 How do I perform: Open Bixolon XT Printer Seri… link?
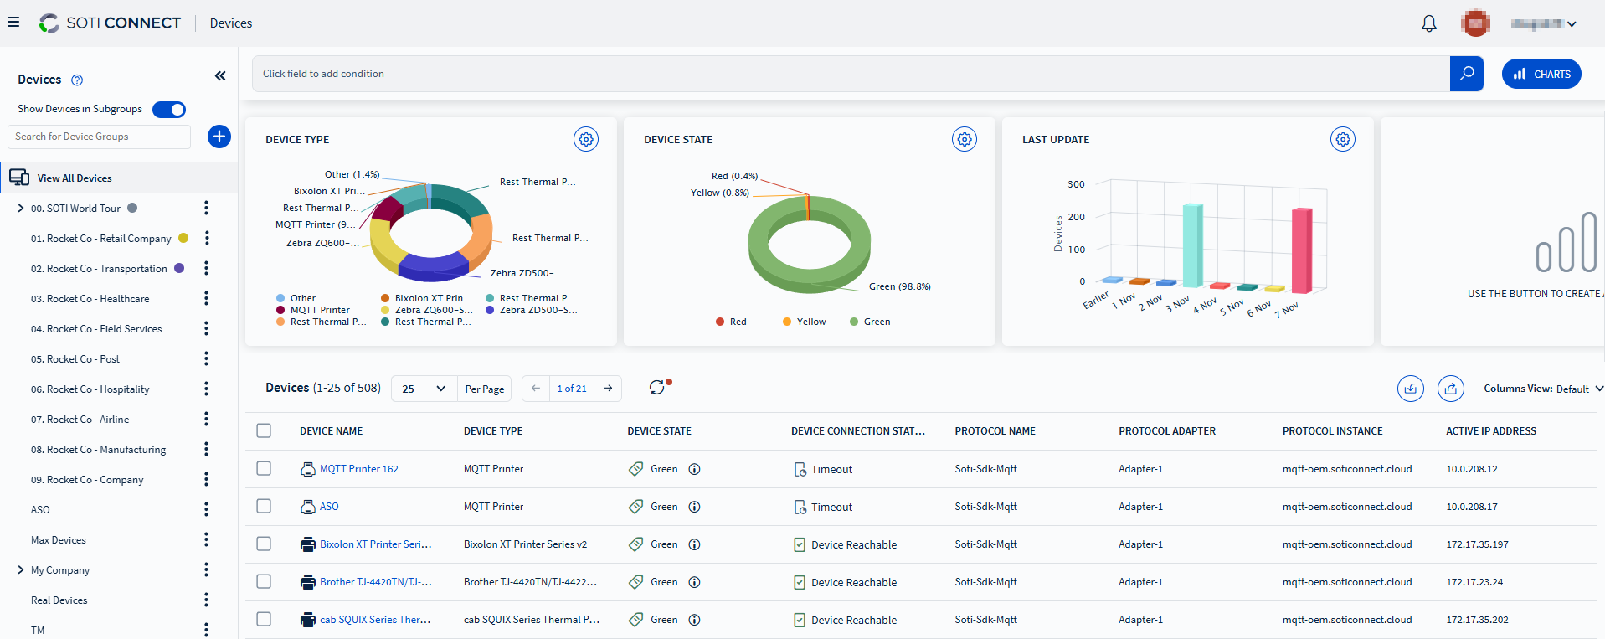coord(376,544)
